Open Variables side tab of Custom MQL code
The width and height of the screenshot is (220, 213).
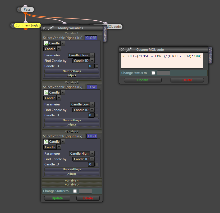click(x=210, y=55)
